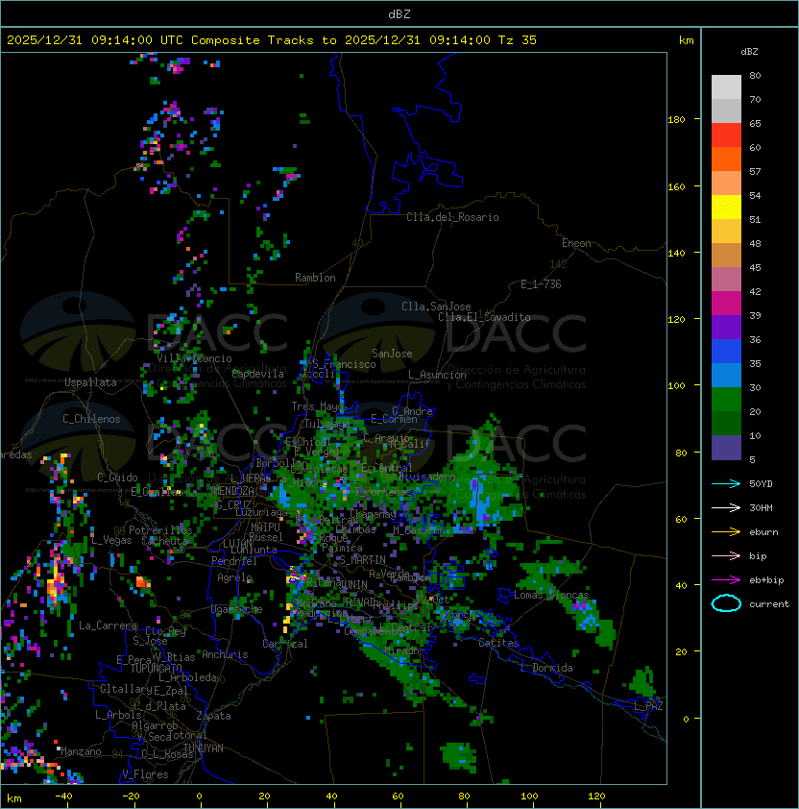The image size is (799, 809).
Task: Click the magenta eb+bip arrow in the legend
Action: [726, 580]
